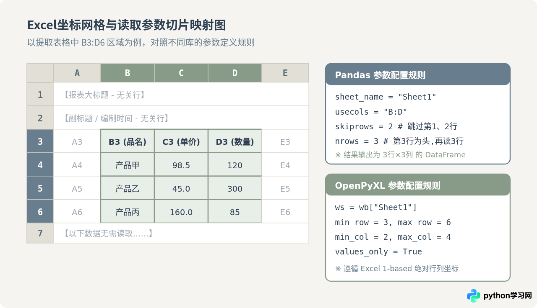Click the code line usecols = "B:D"
This screenshot has width=537, height=308.
371,112
